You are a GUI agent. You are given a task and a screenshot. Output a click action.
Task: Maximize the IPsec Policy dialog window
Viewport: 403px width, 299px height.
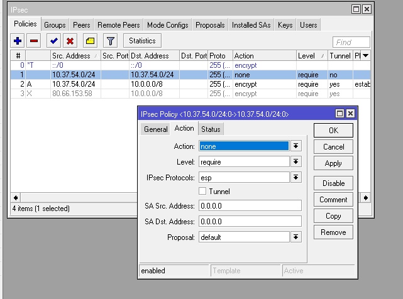(x=340, y=114)
